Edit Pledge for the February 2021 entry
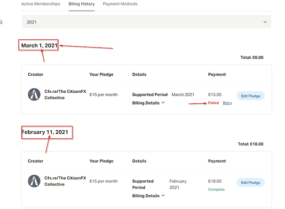This screenshot has height=209, width=285. tap(250, 182)
